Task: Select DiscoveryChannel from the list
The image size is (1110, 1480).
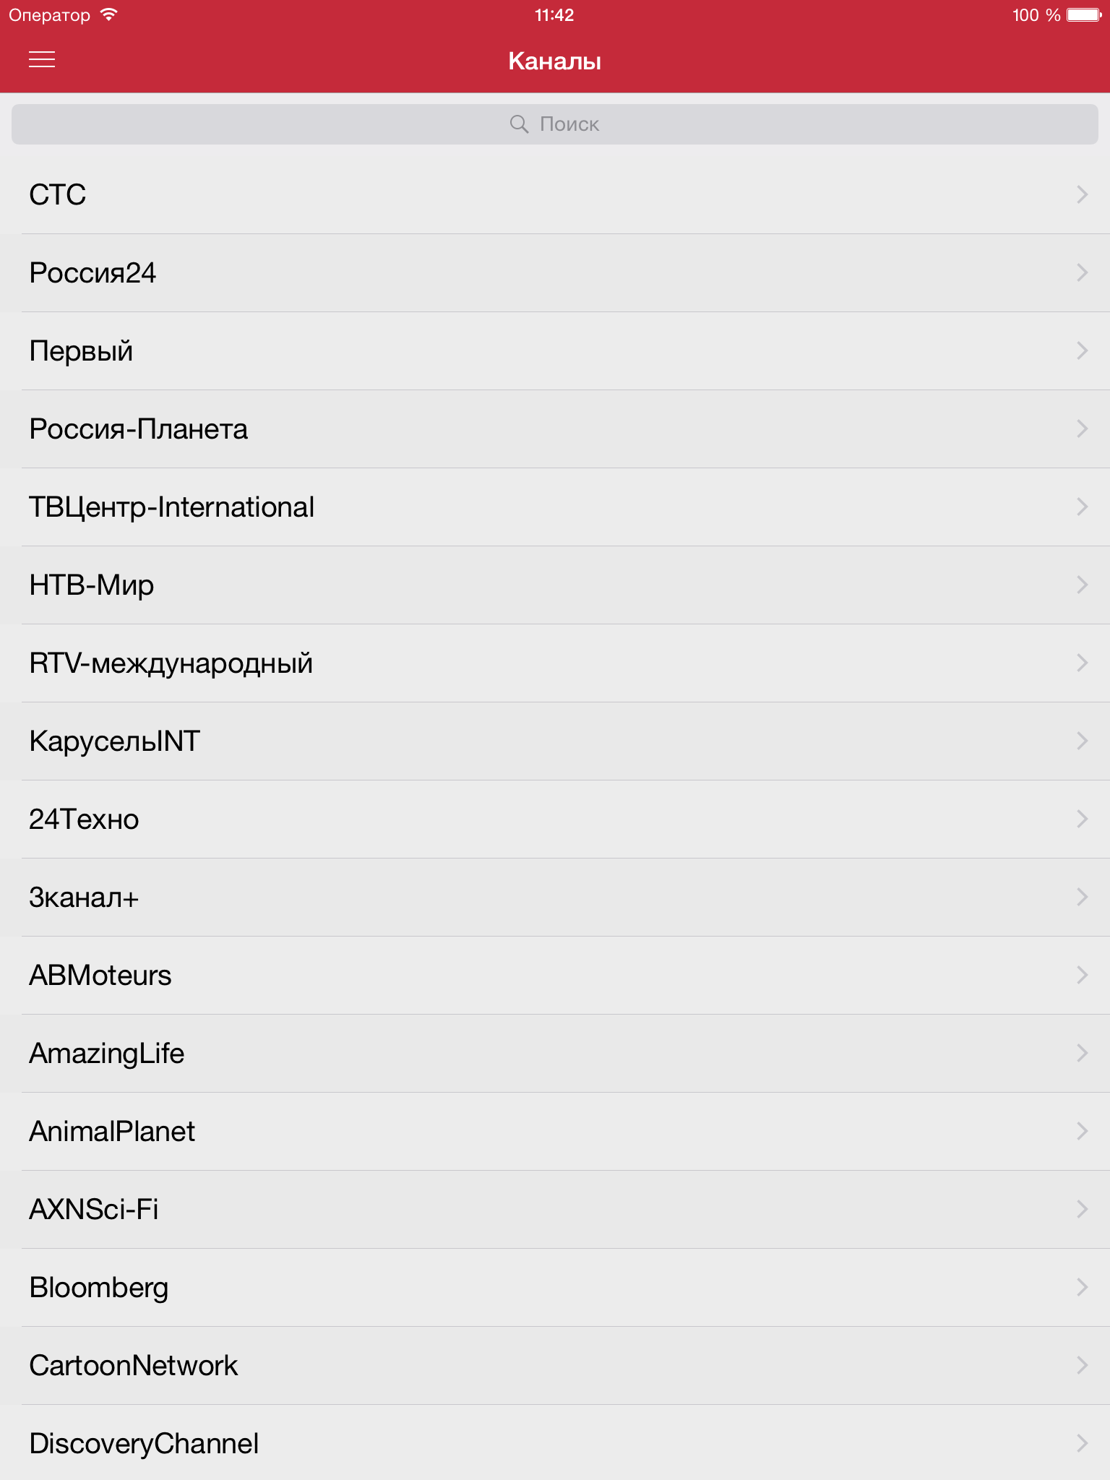Action: click(x=555, y=1442)
